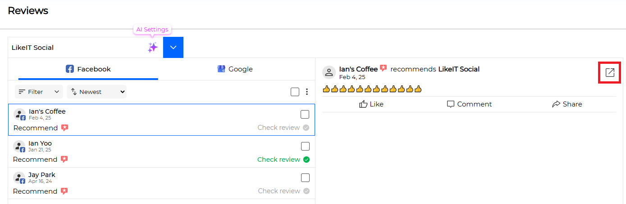Click the AI Settings tooltip label
This screenshot has width=626, height=204.
pyautogui.click(x=152, y=30)
